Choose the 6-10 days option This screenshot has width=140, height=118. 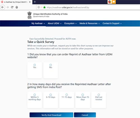click(51, 95)
